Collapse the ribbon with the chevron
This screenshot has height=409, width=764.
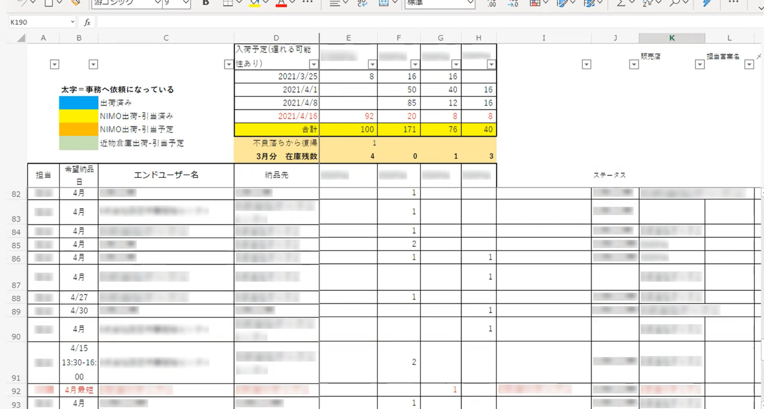[760, 8]
